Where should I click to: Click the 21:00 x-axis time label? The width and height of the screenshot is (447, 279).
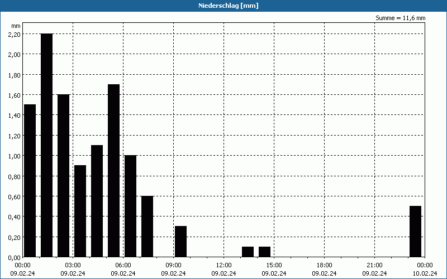374,266
